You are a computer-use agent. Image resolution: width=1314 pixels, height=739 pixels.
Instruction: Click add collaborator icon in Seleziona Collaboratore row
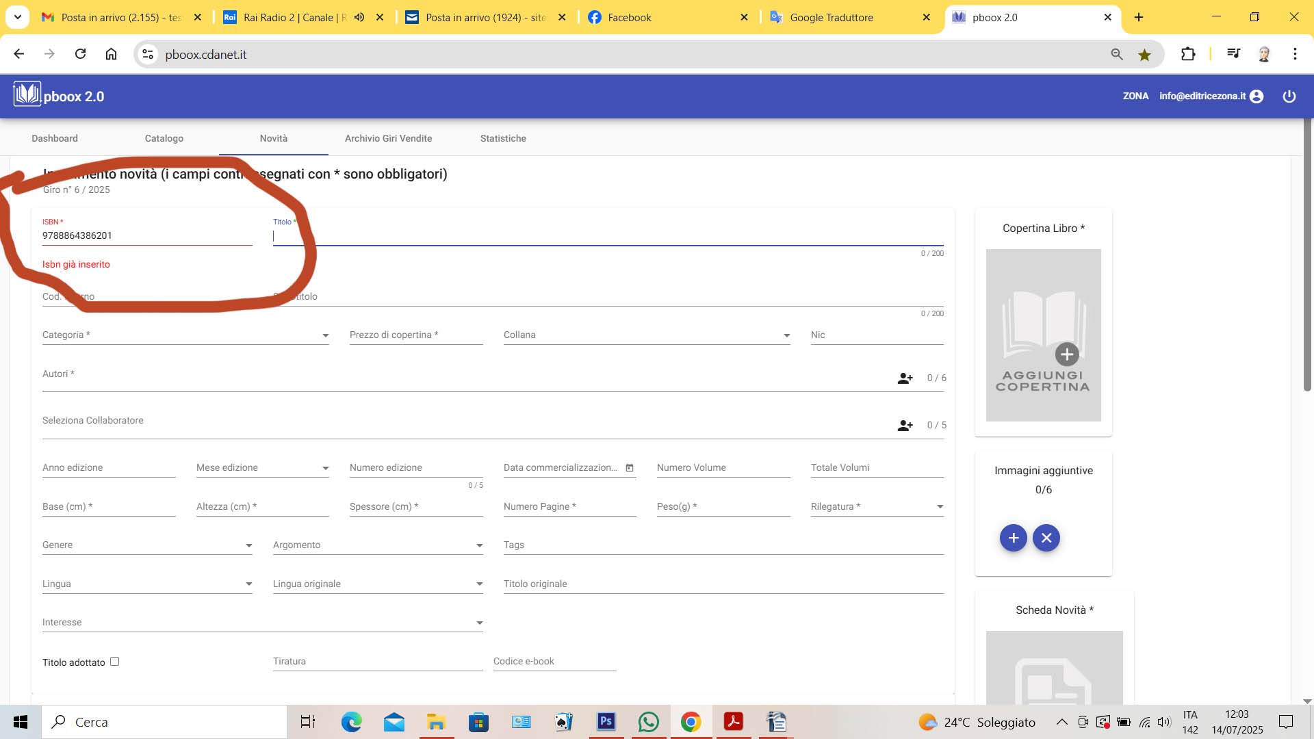pos(905,426)
